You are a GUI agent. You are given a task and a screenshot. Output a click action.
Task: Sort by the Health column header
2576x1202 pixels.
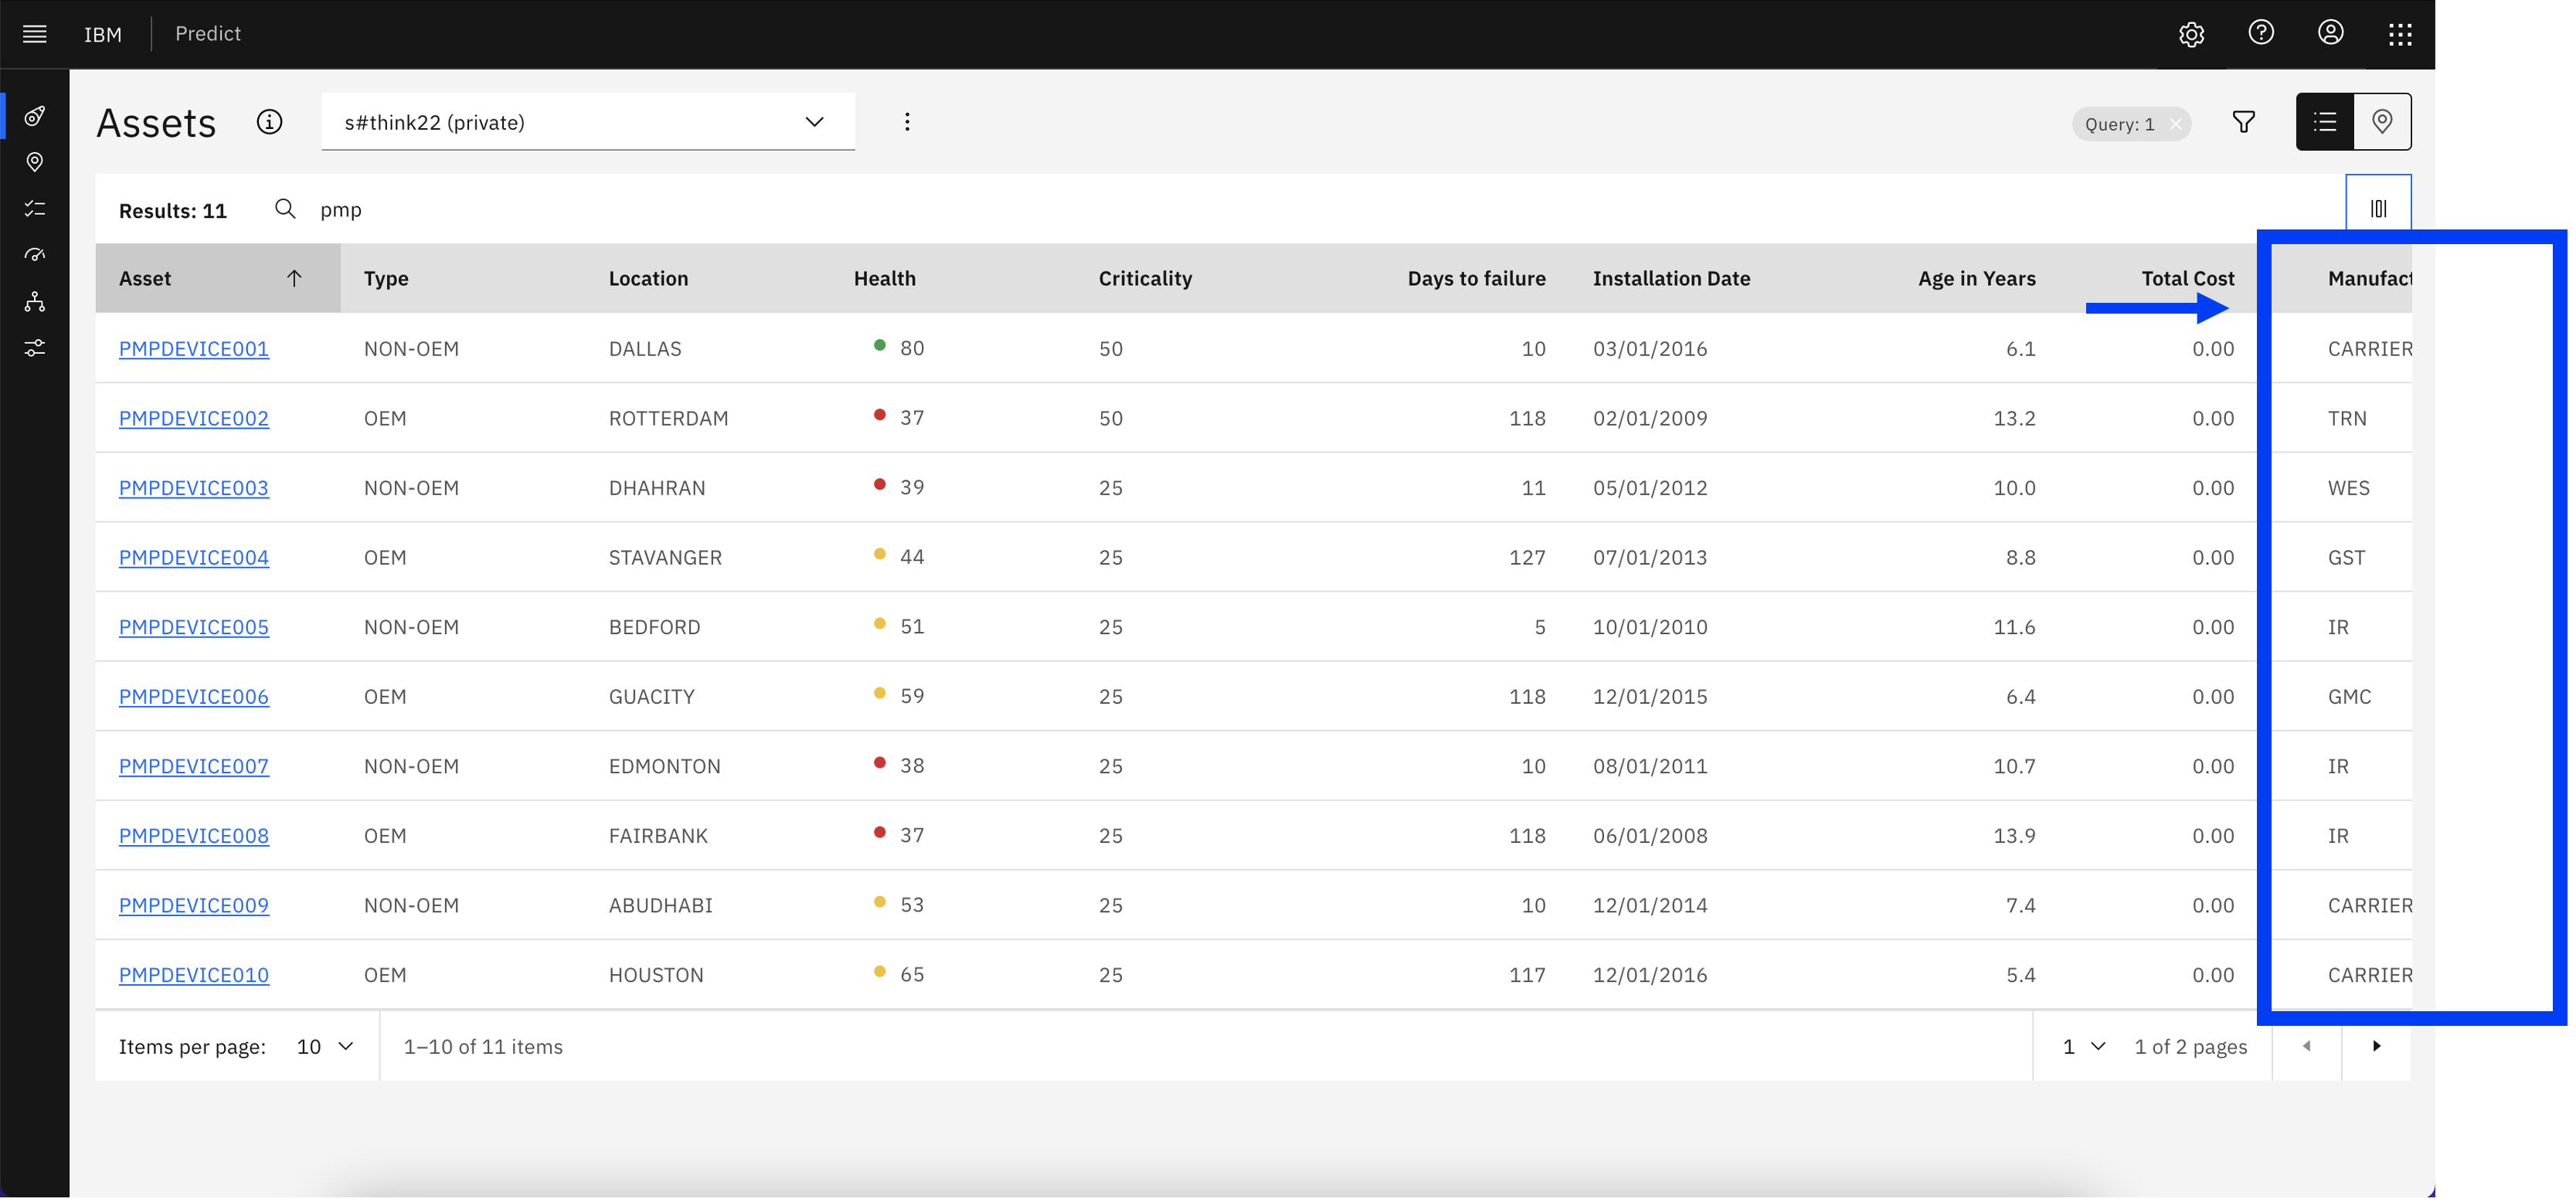point(884,278)
